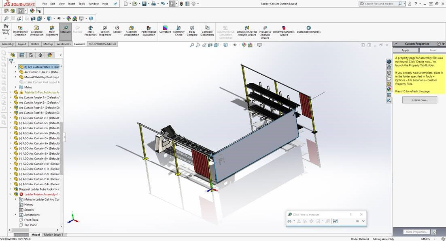Switch to ConfigurationManager tab icon
The image size is (446, 241).
[31, 55]
